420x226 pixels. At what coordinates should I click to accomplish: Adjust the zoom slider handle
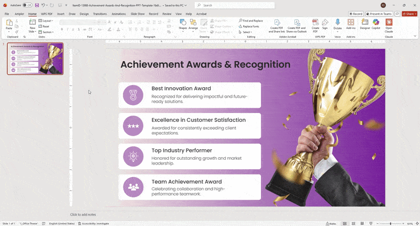(391, 223)
